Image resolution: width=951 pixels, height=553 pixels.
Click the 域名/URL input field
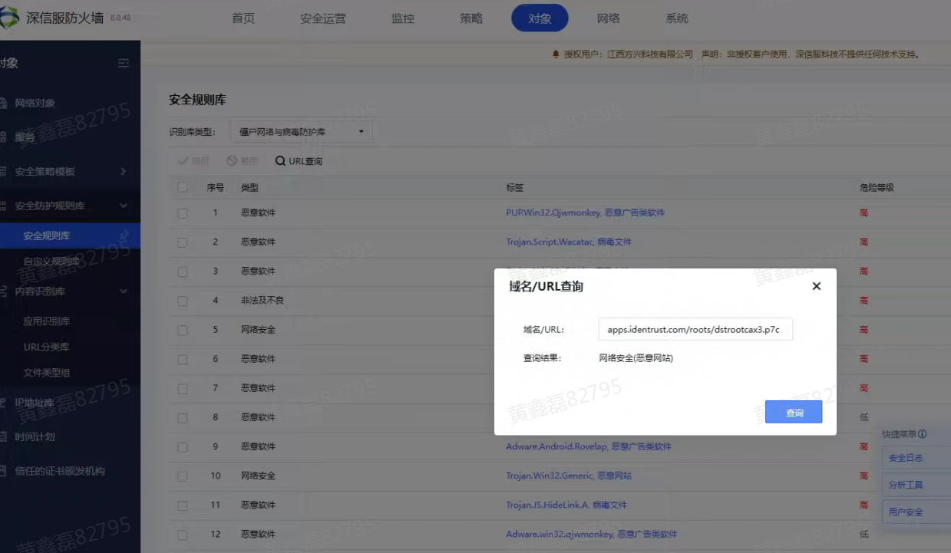click(695, 329)
